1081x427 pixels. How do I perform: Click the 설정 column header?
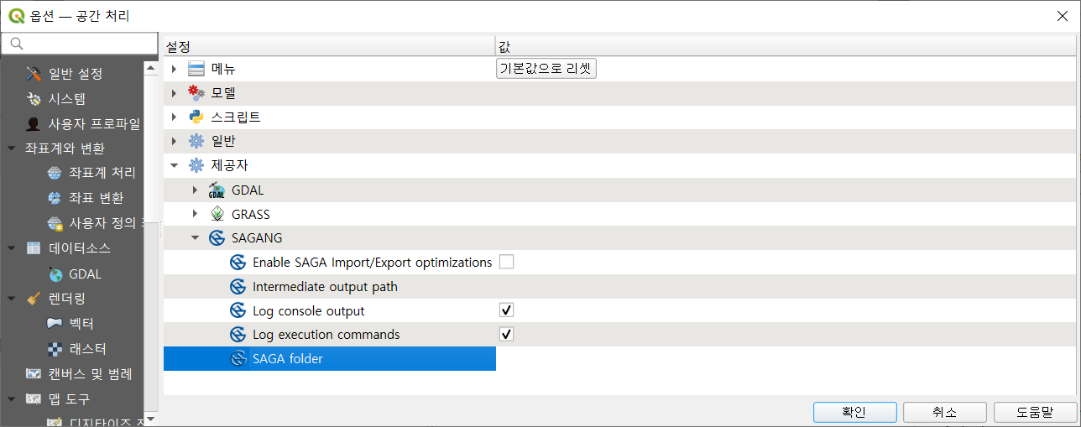tap(329, 46)
